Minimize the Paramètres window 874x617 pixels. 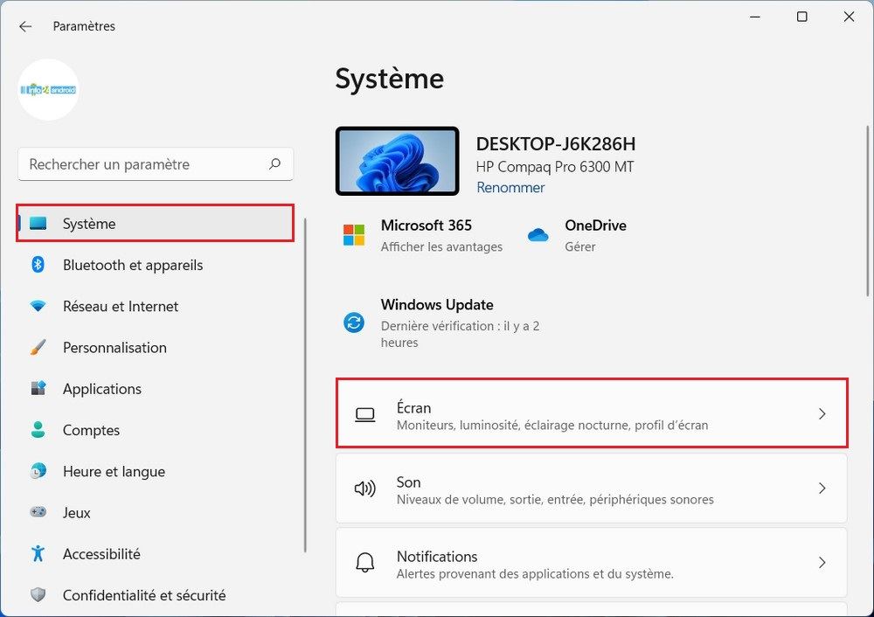pyautogui.click(x=755, y=17)
